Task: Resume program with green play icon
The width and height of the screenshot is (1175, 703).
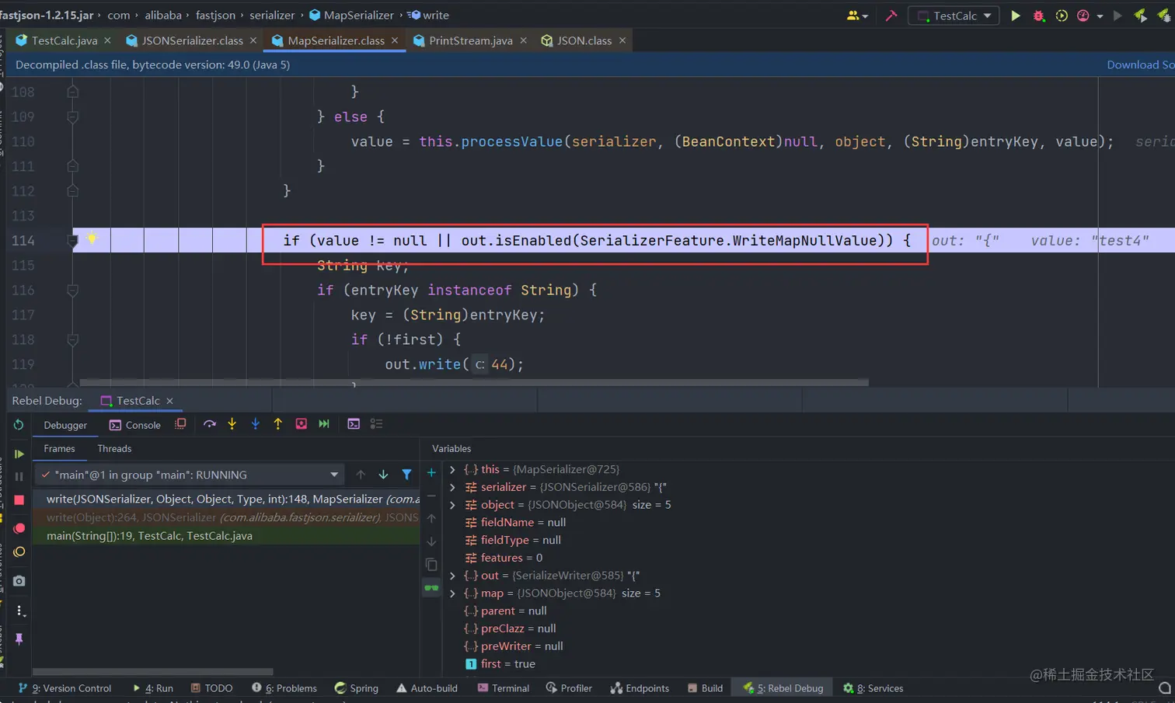Action: coord(19,454)
